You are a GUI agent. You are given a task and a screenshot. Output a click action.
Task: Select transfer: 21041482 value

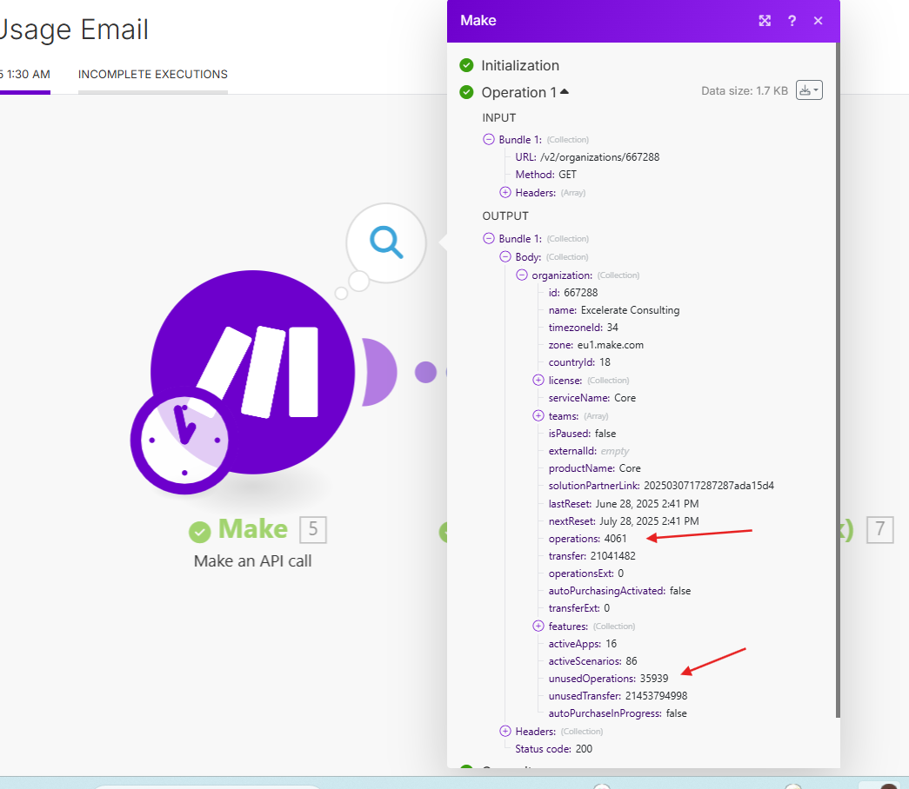click(612, 555)
